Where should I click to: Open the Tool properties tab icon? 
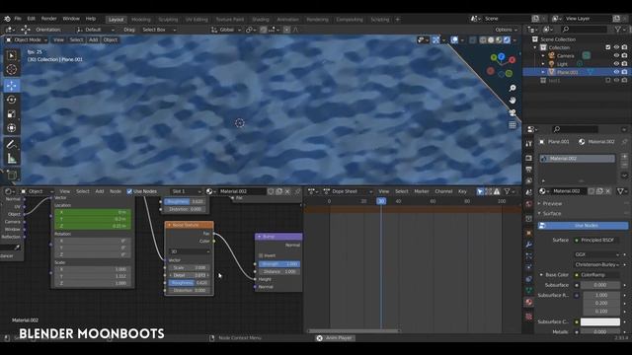pyautogui.click(x=529, y=144)
